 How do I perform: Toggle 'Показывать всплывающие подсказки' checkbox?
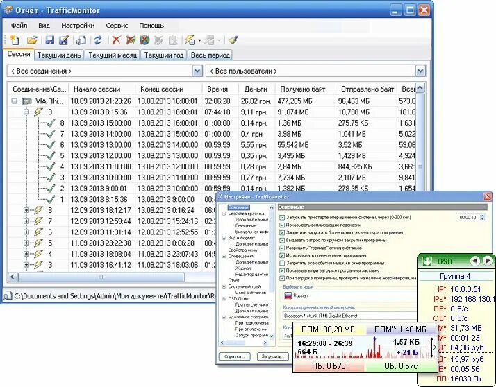[x=282, y=225]
